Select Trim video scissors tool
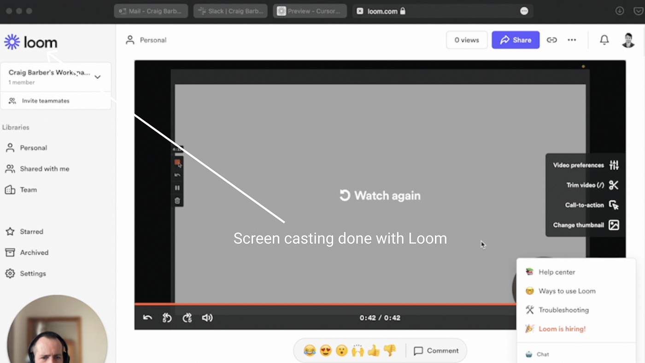The image size is (645, 363). (613, 185)
